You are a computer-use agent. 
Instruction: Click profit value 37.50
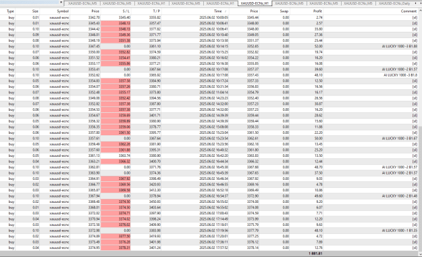pos(319,173)
